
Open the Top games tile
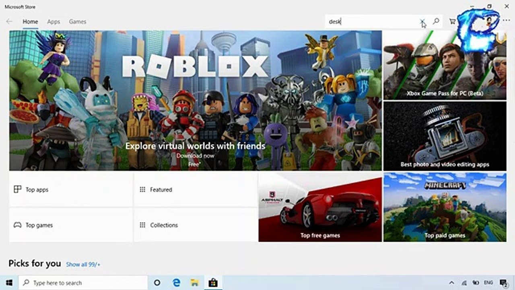pos(71,225)
